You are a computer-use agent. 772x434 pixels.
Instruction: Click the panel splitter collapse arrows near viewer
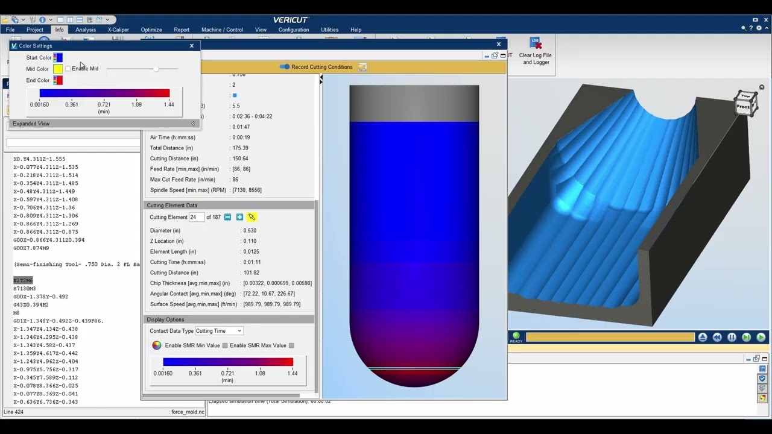click(321, 78)
